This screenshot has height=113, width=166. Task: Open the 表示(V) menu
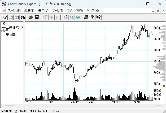[43, 11]
